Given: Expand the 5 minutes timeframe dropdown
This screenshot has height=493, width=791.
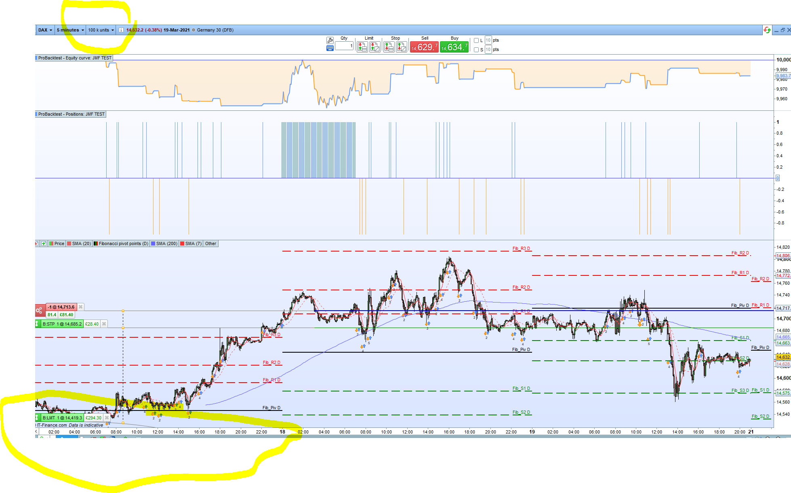Looking at the screenshot, I should [x=70, y=30].
